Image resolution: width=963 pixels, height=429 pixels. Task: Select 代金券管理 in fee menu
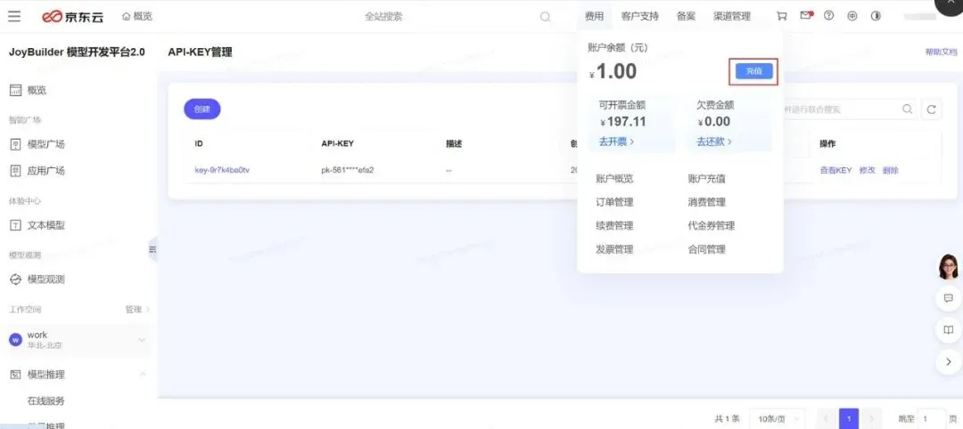click(712, 225)
